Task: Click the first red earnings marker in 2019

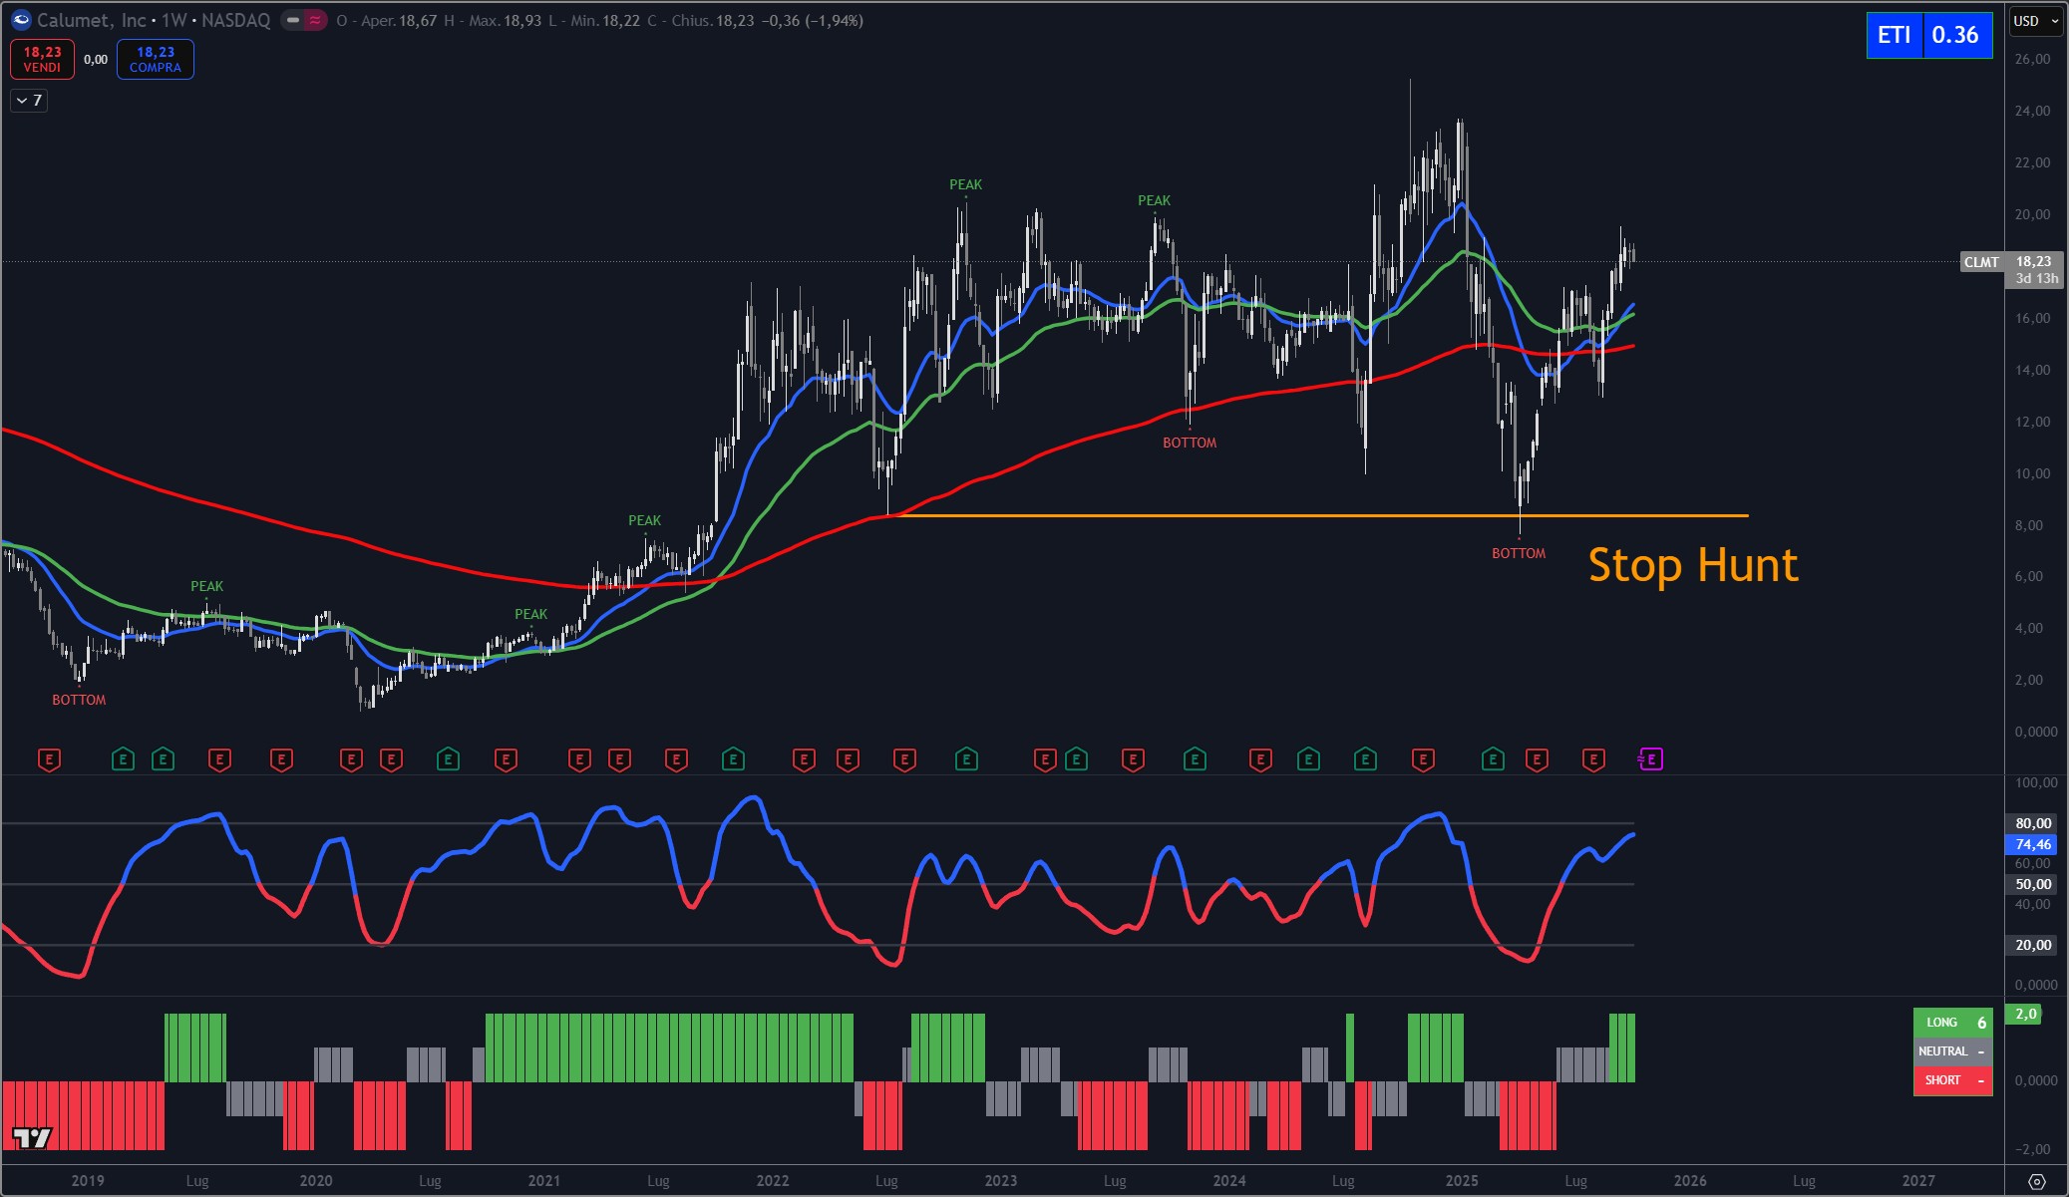Action: [x=49, y=759]
